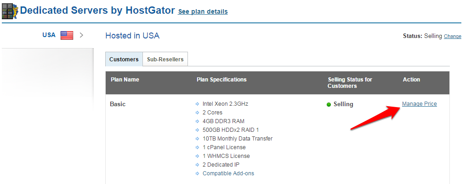
Task: Click the arrow bullet beside Intel Xeon 2.3GHz
Action: (x=197, y=104)
